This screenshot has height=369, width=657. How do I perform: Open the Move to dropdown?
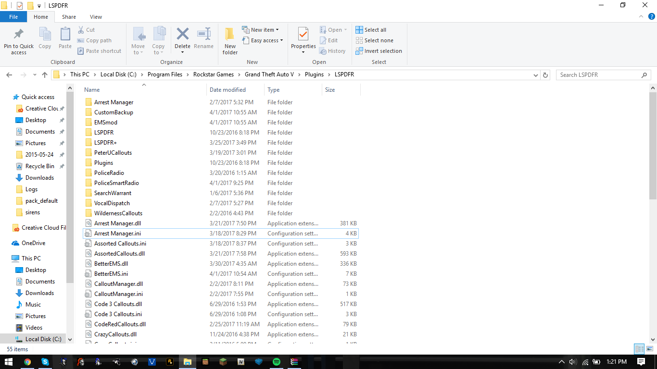(138, 41)
